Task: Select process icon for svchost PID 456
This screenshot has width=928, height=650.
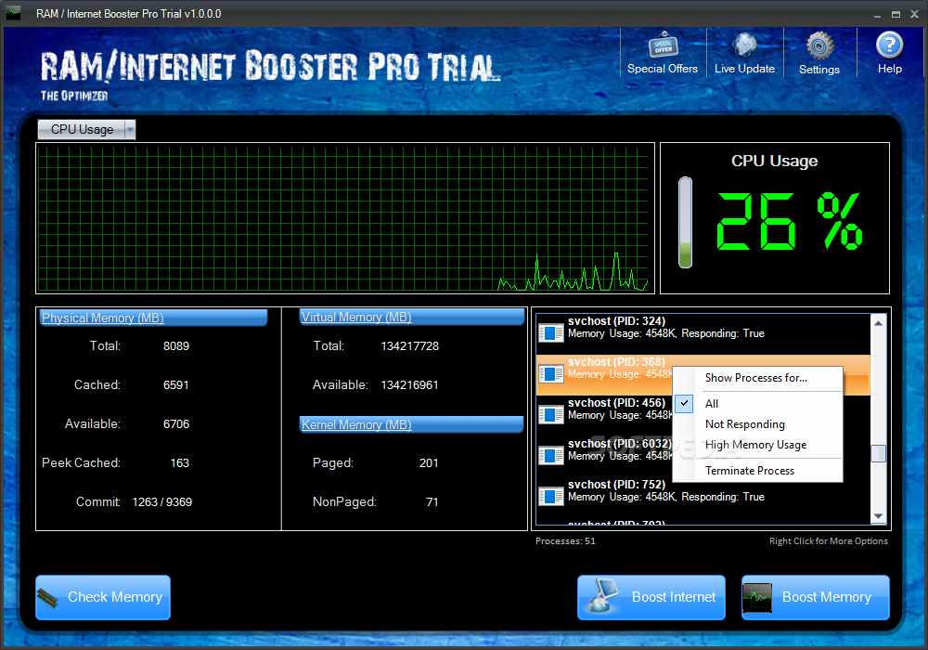Action: coord(551,415)
